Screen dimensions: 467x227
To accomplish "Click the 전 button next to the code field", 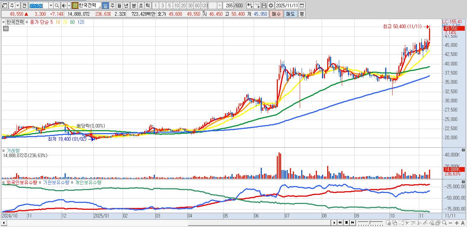I will [24, 5].
